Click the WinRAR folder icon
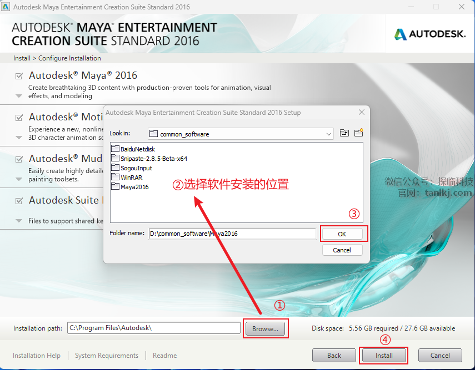Viewport: 475px width, 370px height. coord(115,177)
